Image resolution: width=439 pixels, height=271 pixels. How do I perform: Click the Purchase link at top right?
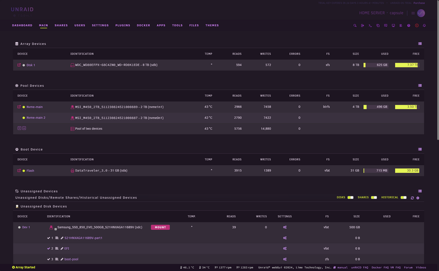pyautogui.click(x=419, y=3)
